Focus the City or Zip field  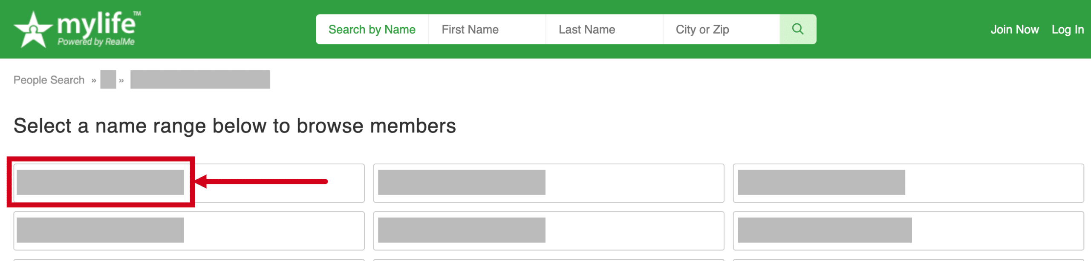(x=722, y=29)
